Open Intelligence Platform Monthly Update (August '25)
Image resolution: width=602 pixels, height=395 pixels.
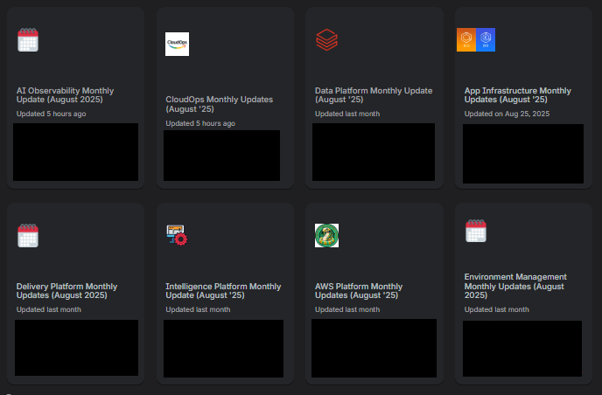pos(223,291)
